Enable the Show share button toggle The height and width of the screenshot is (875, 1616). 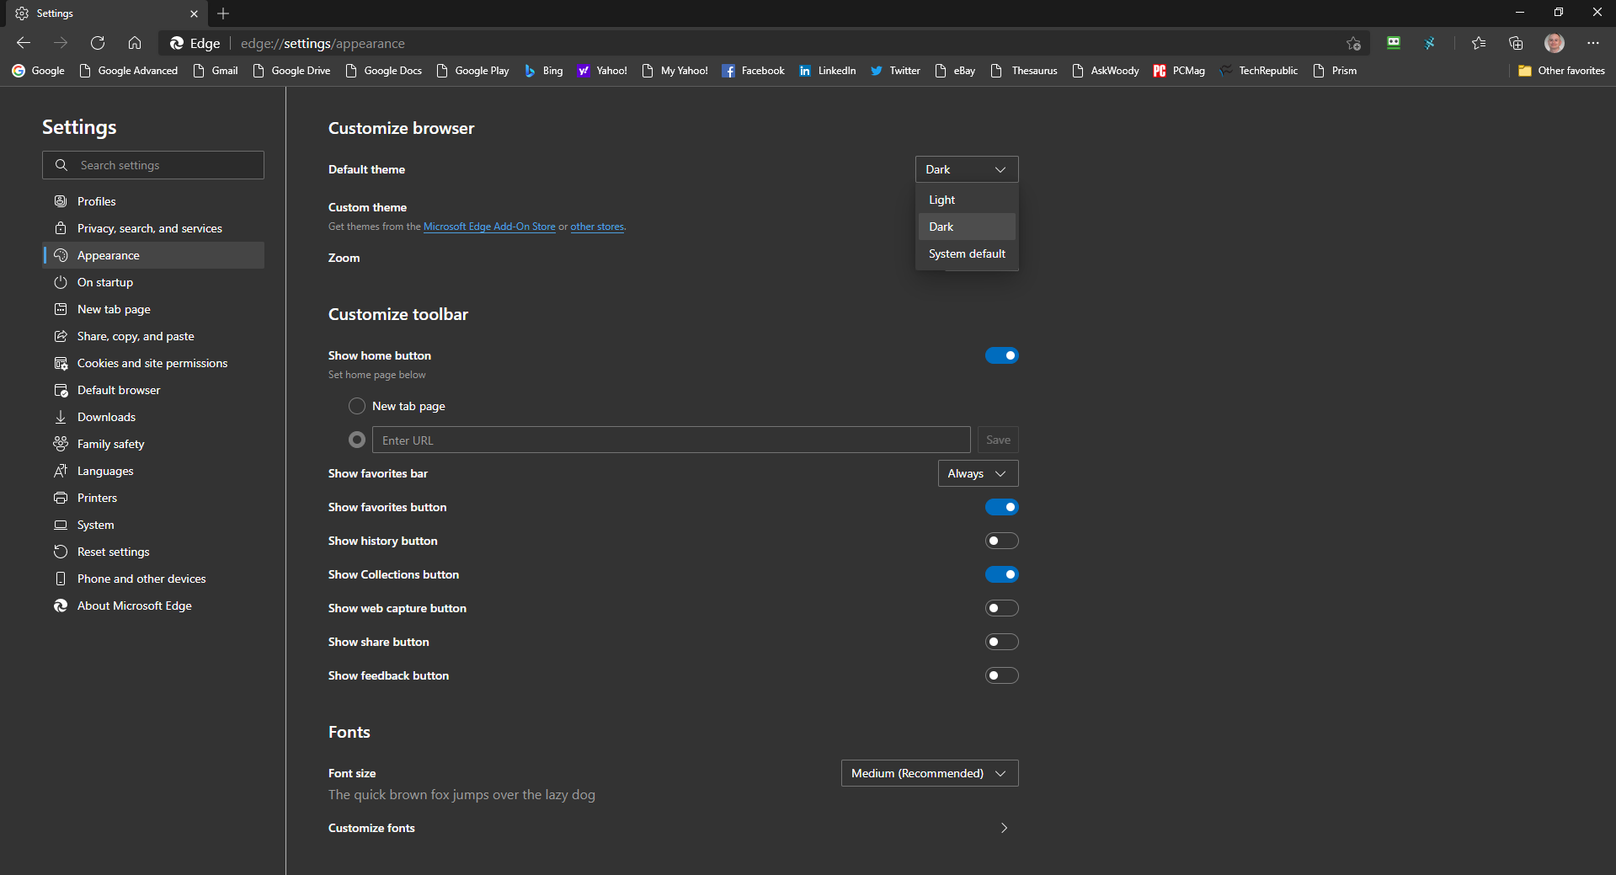tap(1001, 642)
